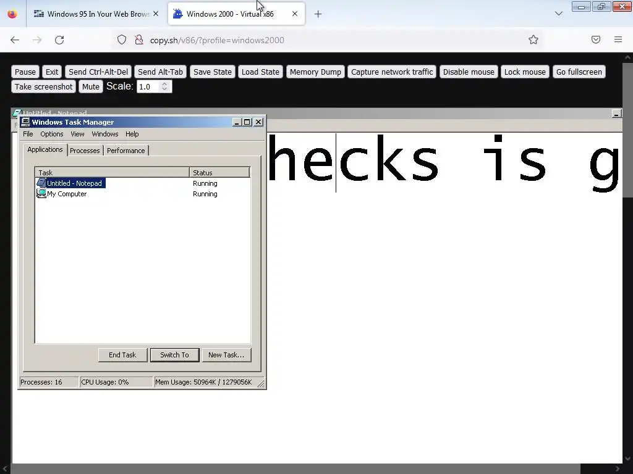
Task: Click the New Task... button
Action: (x=226, y=355)
